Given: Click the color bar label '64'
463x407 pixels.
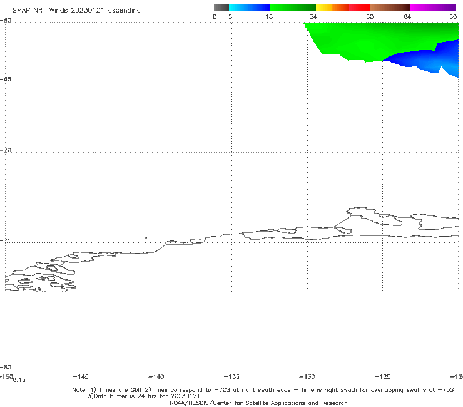Looking at the screenshot, I should [407, 16].
